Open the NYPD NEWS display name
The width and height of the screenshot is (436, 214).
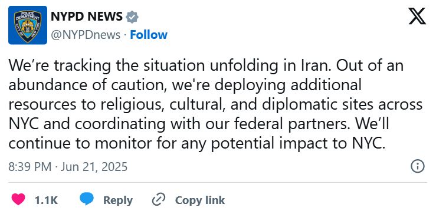click(87, 17)
